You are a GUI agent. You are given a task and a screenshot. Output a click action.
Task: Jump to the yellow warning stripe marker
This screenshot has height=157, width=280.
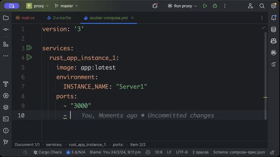pyautogui.click(x=266, y=97)
